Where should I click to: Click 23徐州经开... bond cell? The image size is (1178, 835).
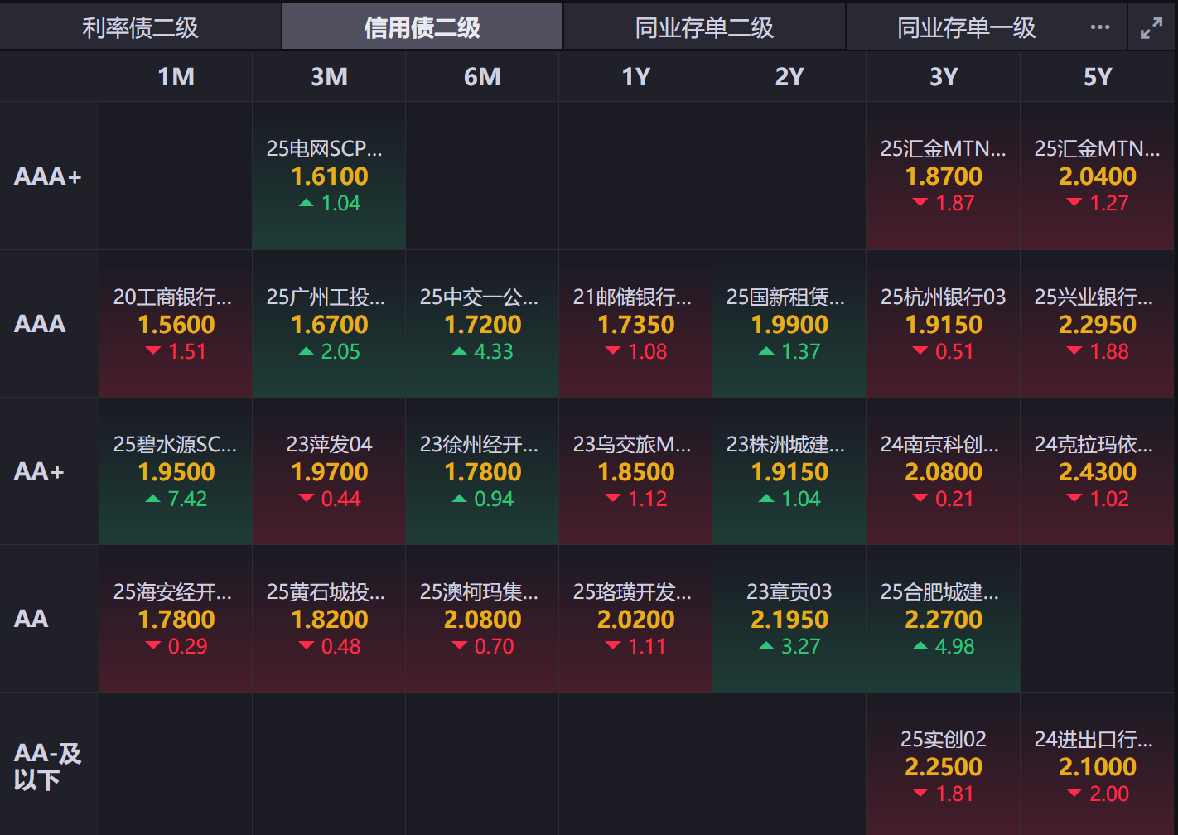click(482, 471)
